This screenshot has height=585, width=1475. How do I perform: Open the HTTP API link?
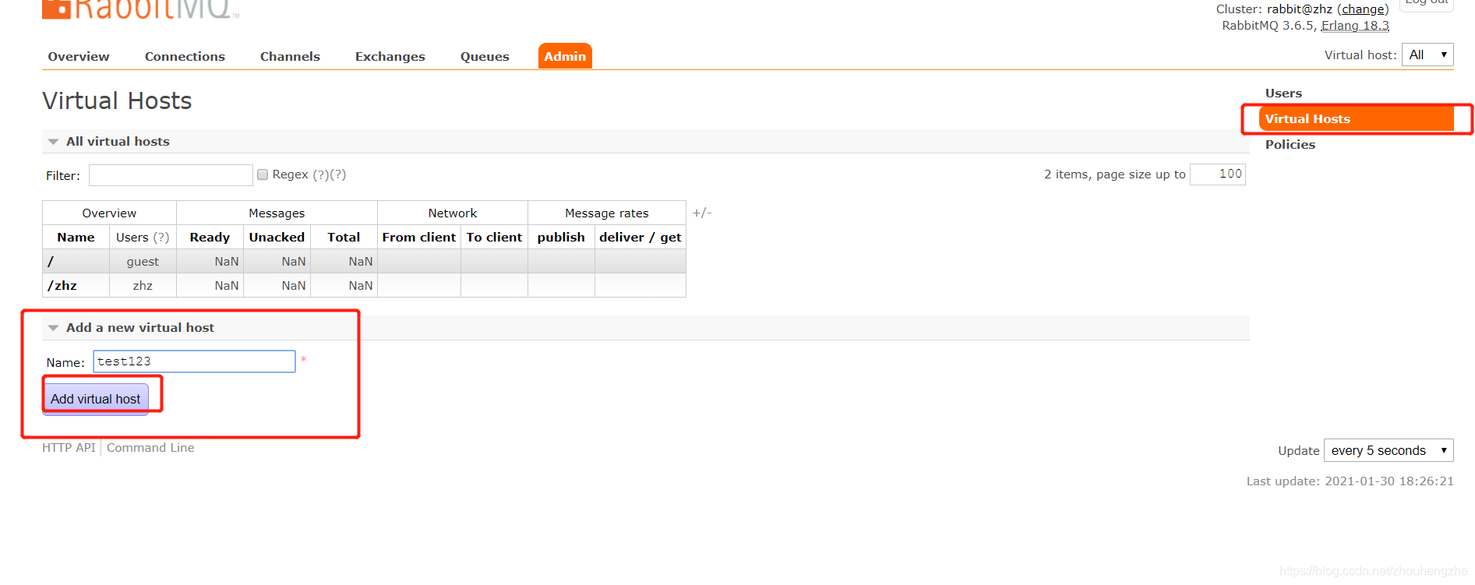pyautogui.click(x=69, y=447)
